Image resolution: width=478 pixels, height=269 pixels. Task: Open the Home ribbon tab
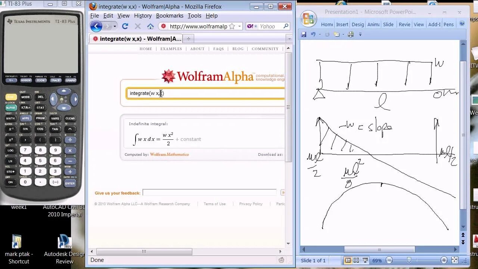coord(327,24)
